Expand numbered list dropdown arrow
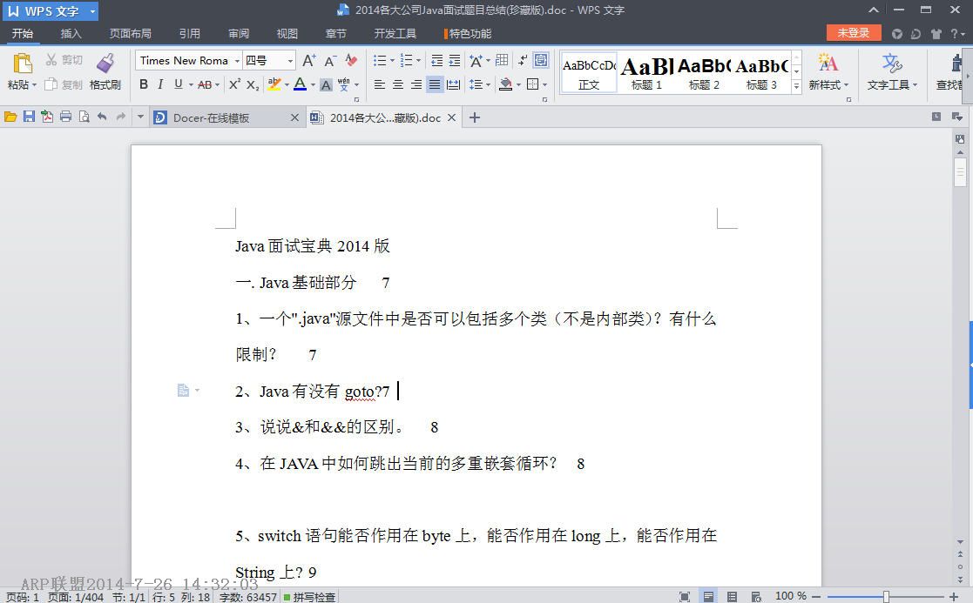Screen dimensions: 973x603 pyautogui.click(x=418, y=61)
